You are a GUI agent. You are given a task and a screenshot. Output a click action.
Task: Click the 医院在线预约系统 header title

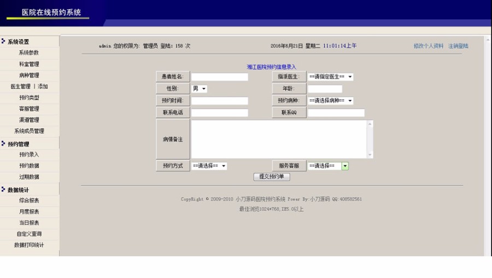[x=51, y=12]
